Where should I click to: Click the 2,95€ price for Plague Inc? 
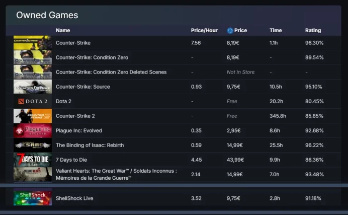(x=233, y=130)
